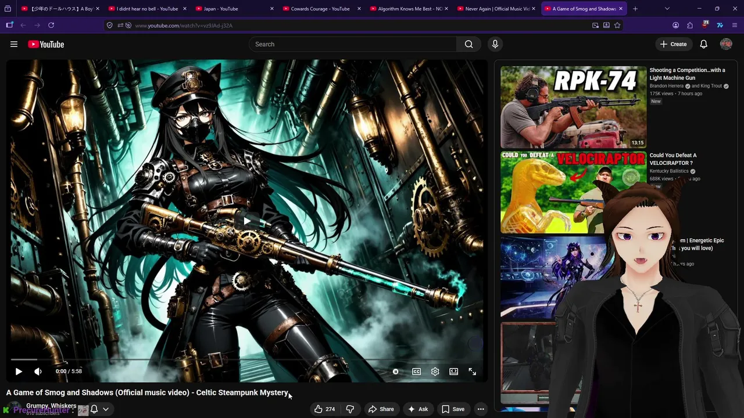The height and width of the screenshot is (418, 744).
Task: Switch to 'Cowards Courage' tab
Action: click(320, 9)
